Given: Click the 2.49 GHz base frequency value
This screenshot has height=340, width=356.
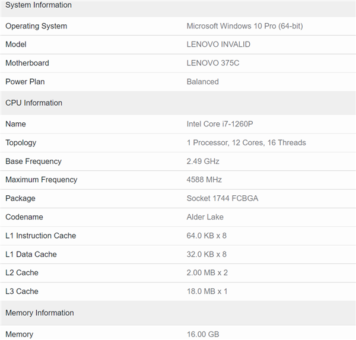Looking at the screenshot, I should 203,161.
